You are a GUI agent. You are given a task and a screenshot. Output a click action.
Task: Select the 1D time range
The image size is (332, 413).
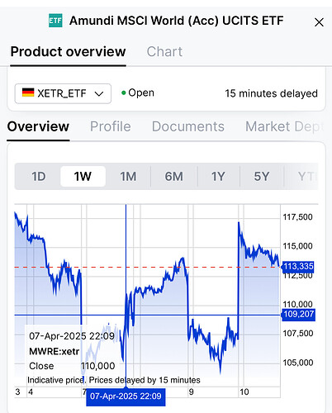(x=38, y=177)
